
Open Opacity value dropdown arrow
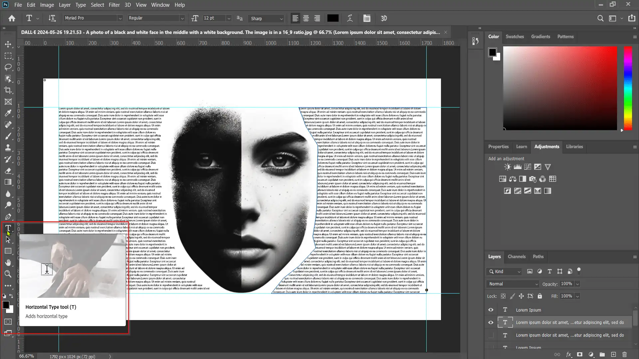click(577, 284)
